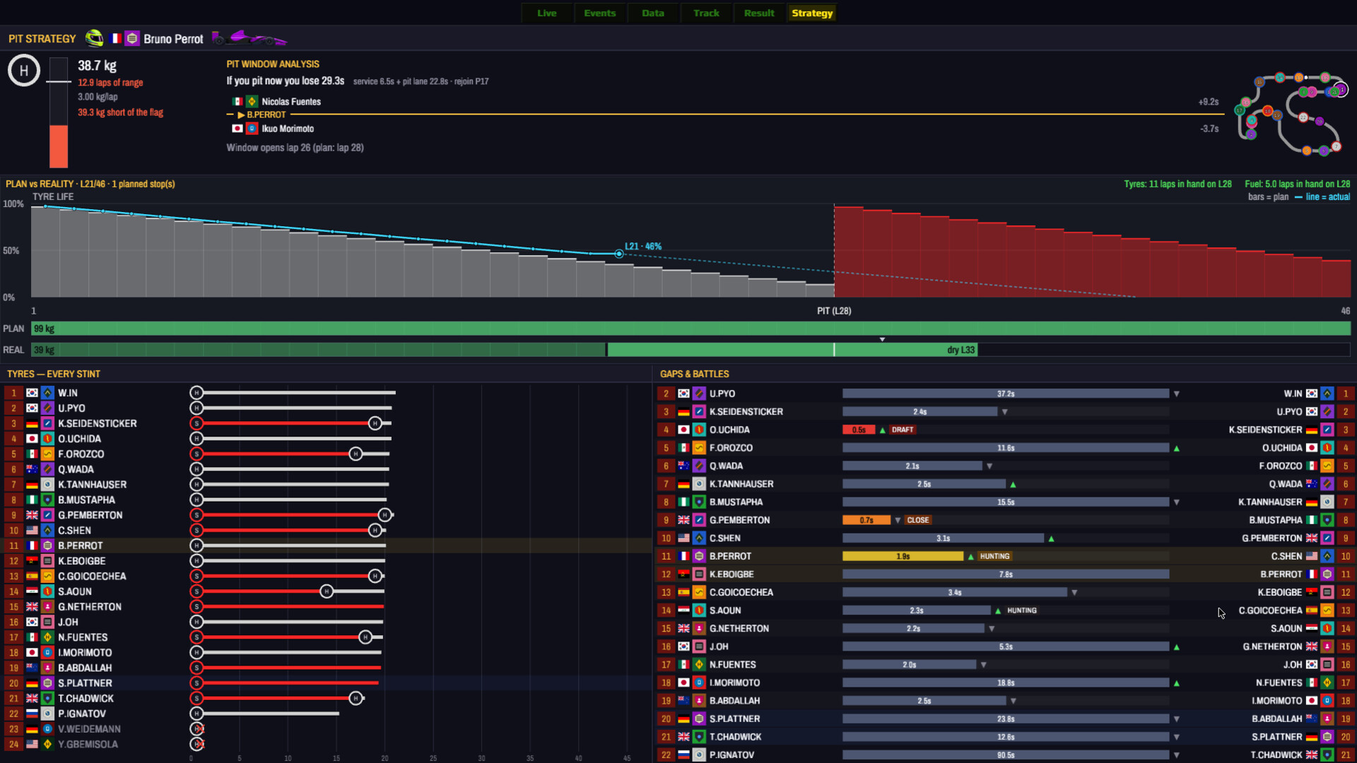The height and width of the screenshot is (763, 1357).
Task: Click the team badge beside Bruno Perrot's name
Action: (x=132, y=38)
